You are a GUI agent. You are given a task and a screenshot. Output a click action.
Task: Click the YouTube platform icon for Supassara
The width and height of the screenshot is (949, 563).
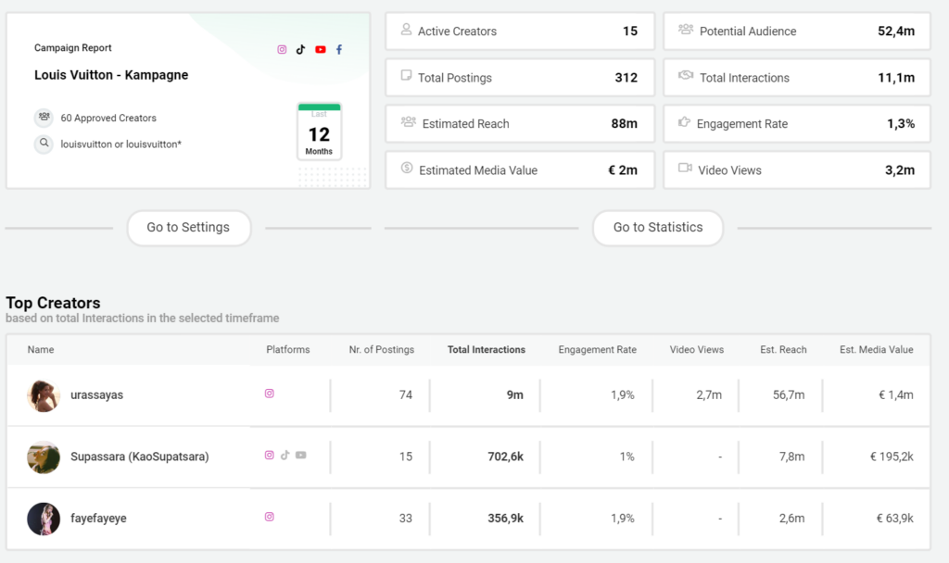(x=301, y=456)
